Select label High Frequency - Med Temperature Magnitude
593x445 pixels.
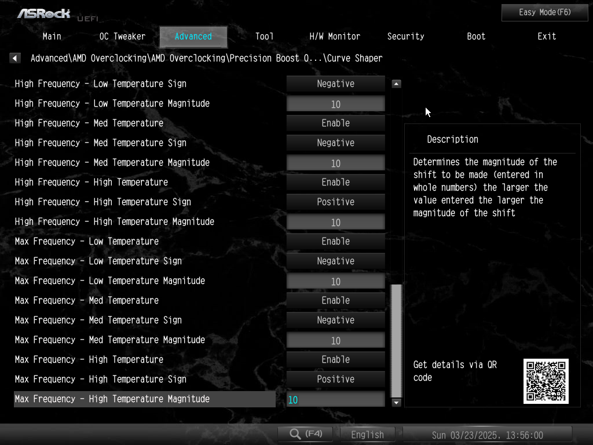click(112, 162)
